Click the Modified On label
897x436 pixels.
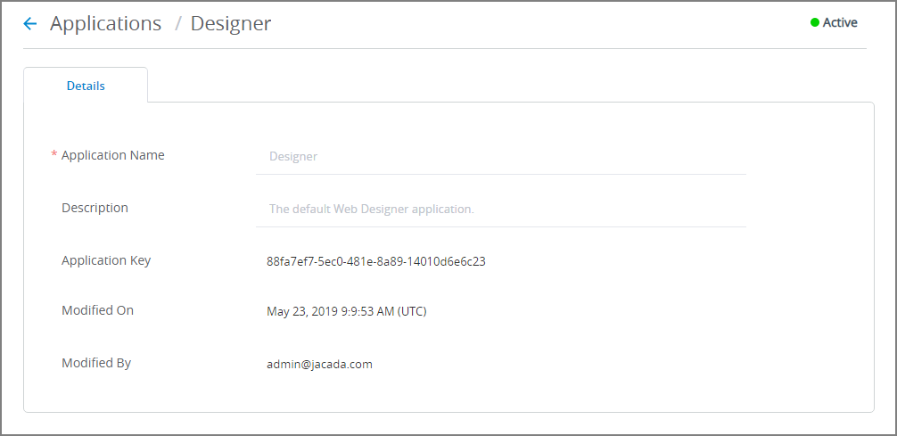tap(97, 310)
